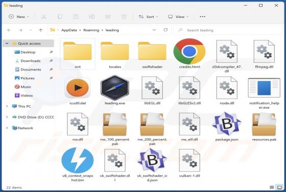Click the Delete trash icon
Screen dimensions: 286x192
coord(124,17)
